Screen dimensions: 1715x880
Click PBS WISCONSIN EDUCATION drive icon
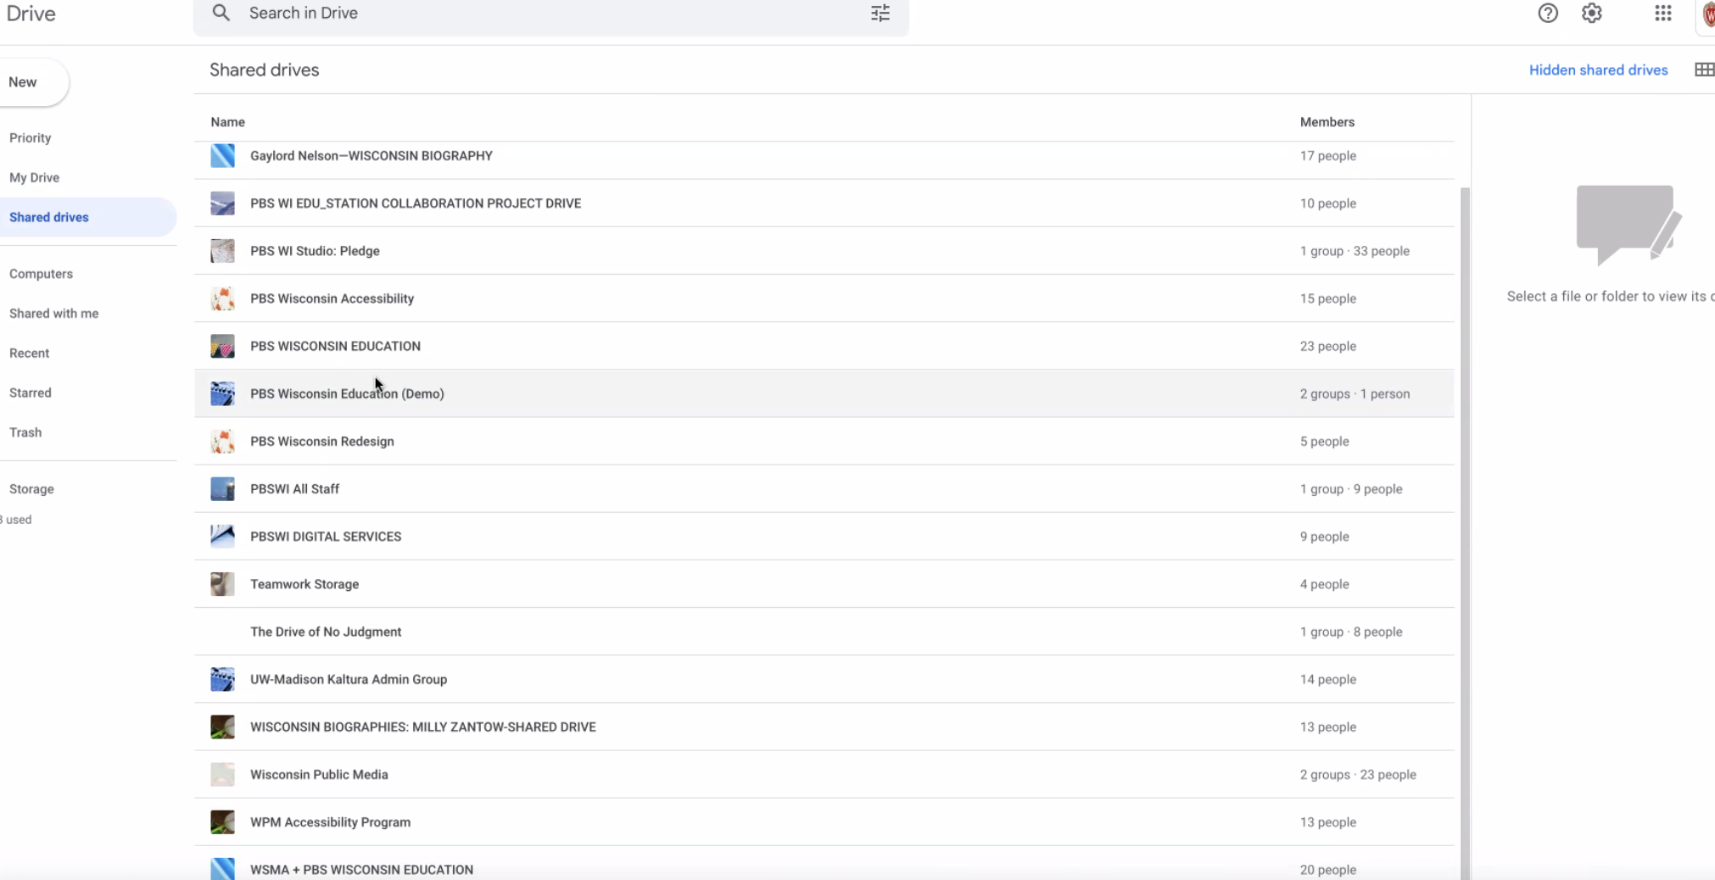tap(222, 346)
